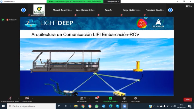Click the green screen-sharing notification banner
The width and height of the screenshot is (194, 109).
pyautogui.click(x=75, y=2)
